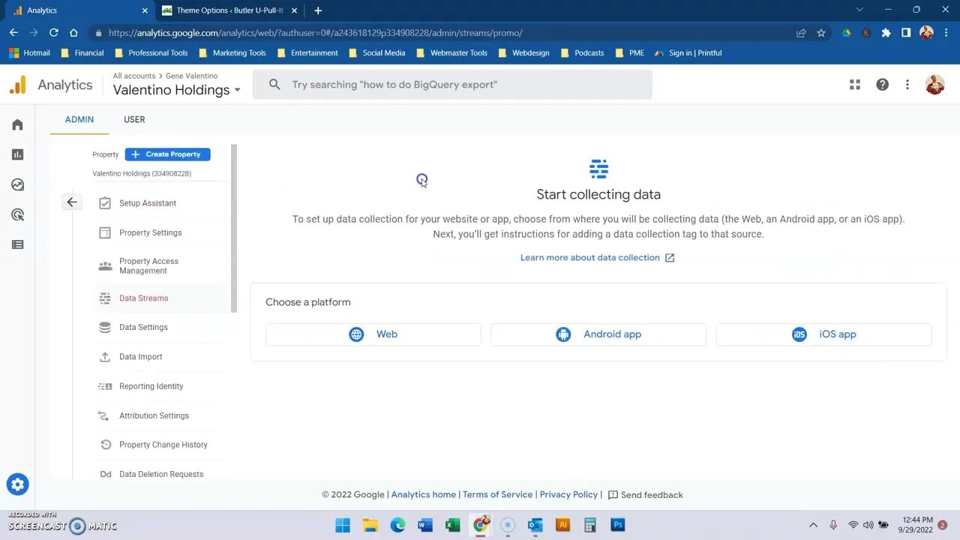Click share page icon in address bar
The image size is (960, 540).
click(x=801, y=33)
